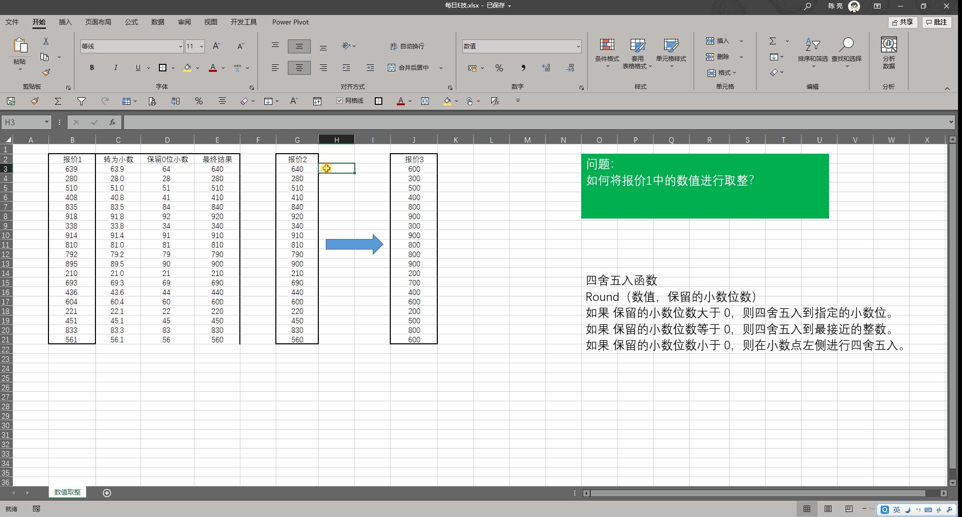
Task: Click the Percent style (%) icon
Action: [498, 68]
